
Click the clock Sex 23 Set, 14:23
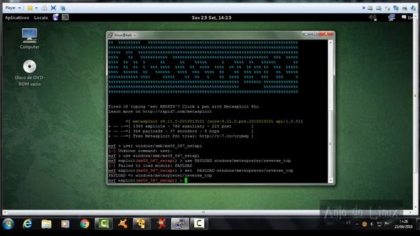[x=211, y=18]
